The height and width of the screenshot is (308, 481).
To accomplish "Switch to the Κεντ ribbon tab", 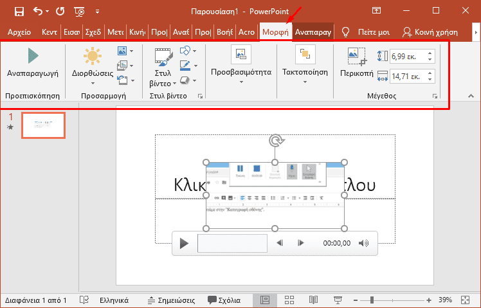I will click(x=50, y=32).
